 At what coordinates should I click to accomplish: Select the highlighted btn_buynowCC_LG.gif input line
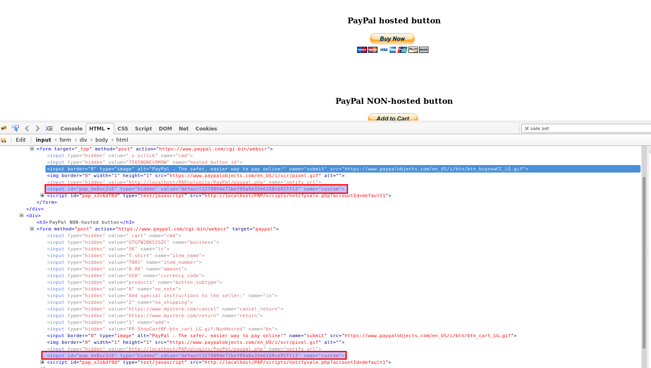[343, 169]
